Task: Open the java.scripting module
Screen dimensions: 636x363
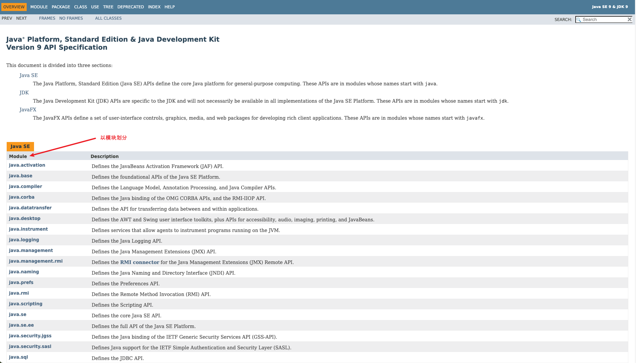Action: coord(26,304)
